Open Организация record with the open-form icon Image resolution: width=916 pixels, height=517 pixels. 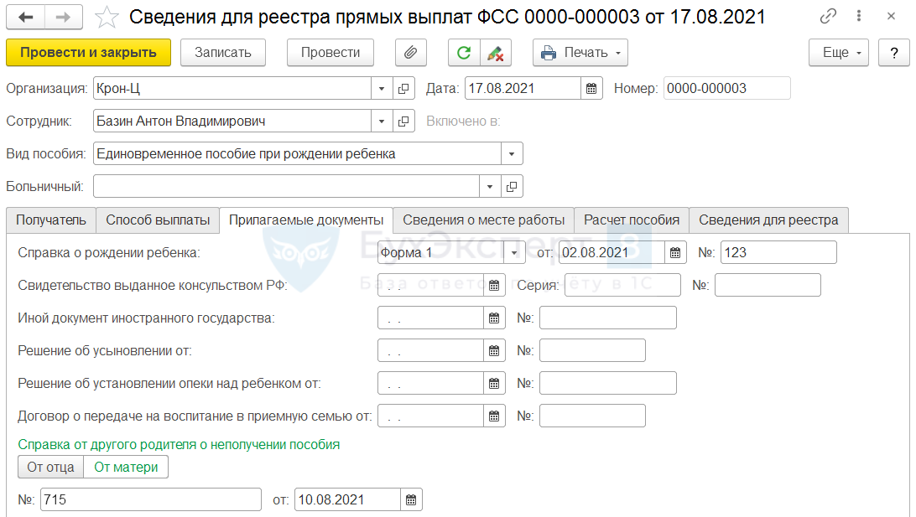point(403,89)
